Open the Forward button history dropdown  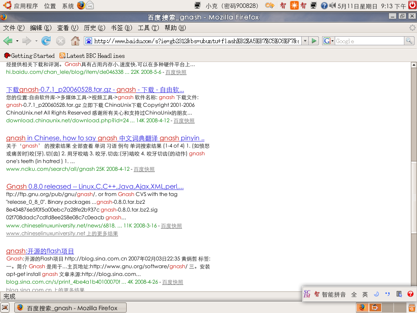(36, 41)
